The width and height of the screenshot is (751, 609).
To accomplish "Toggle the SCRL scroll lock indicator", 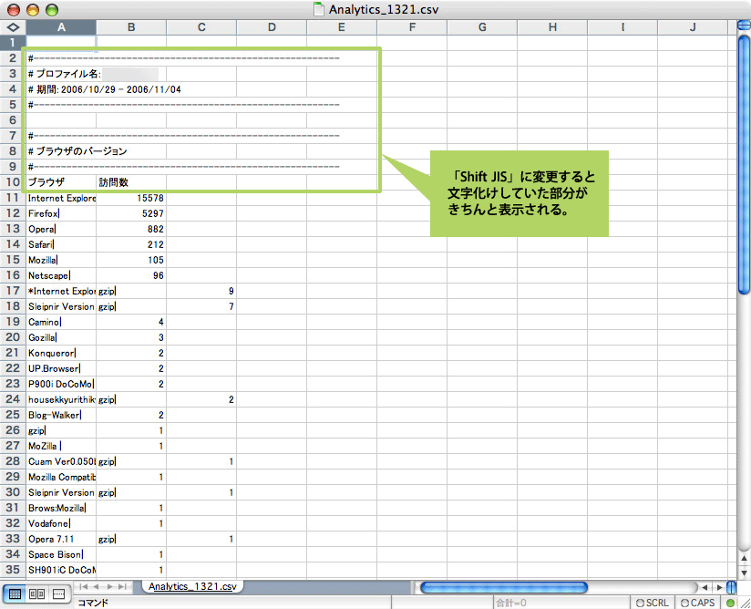I will 653,603.
